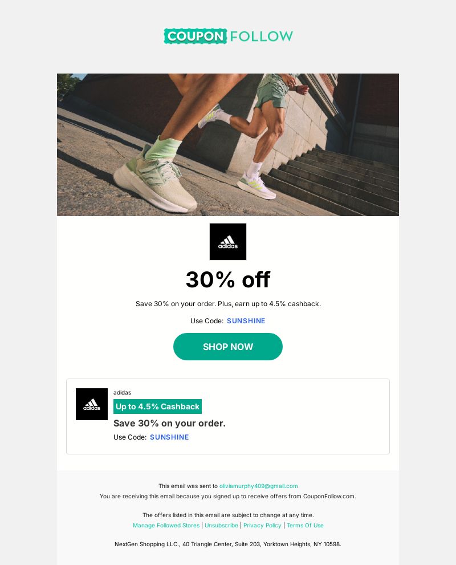Click the 30% off headline
This screenshot has width=456, height=565.
(228, 279)
